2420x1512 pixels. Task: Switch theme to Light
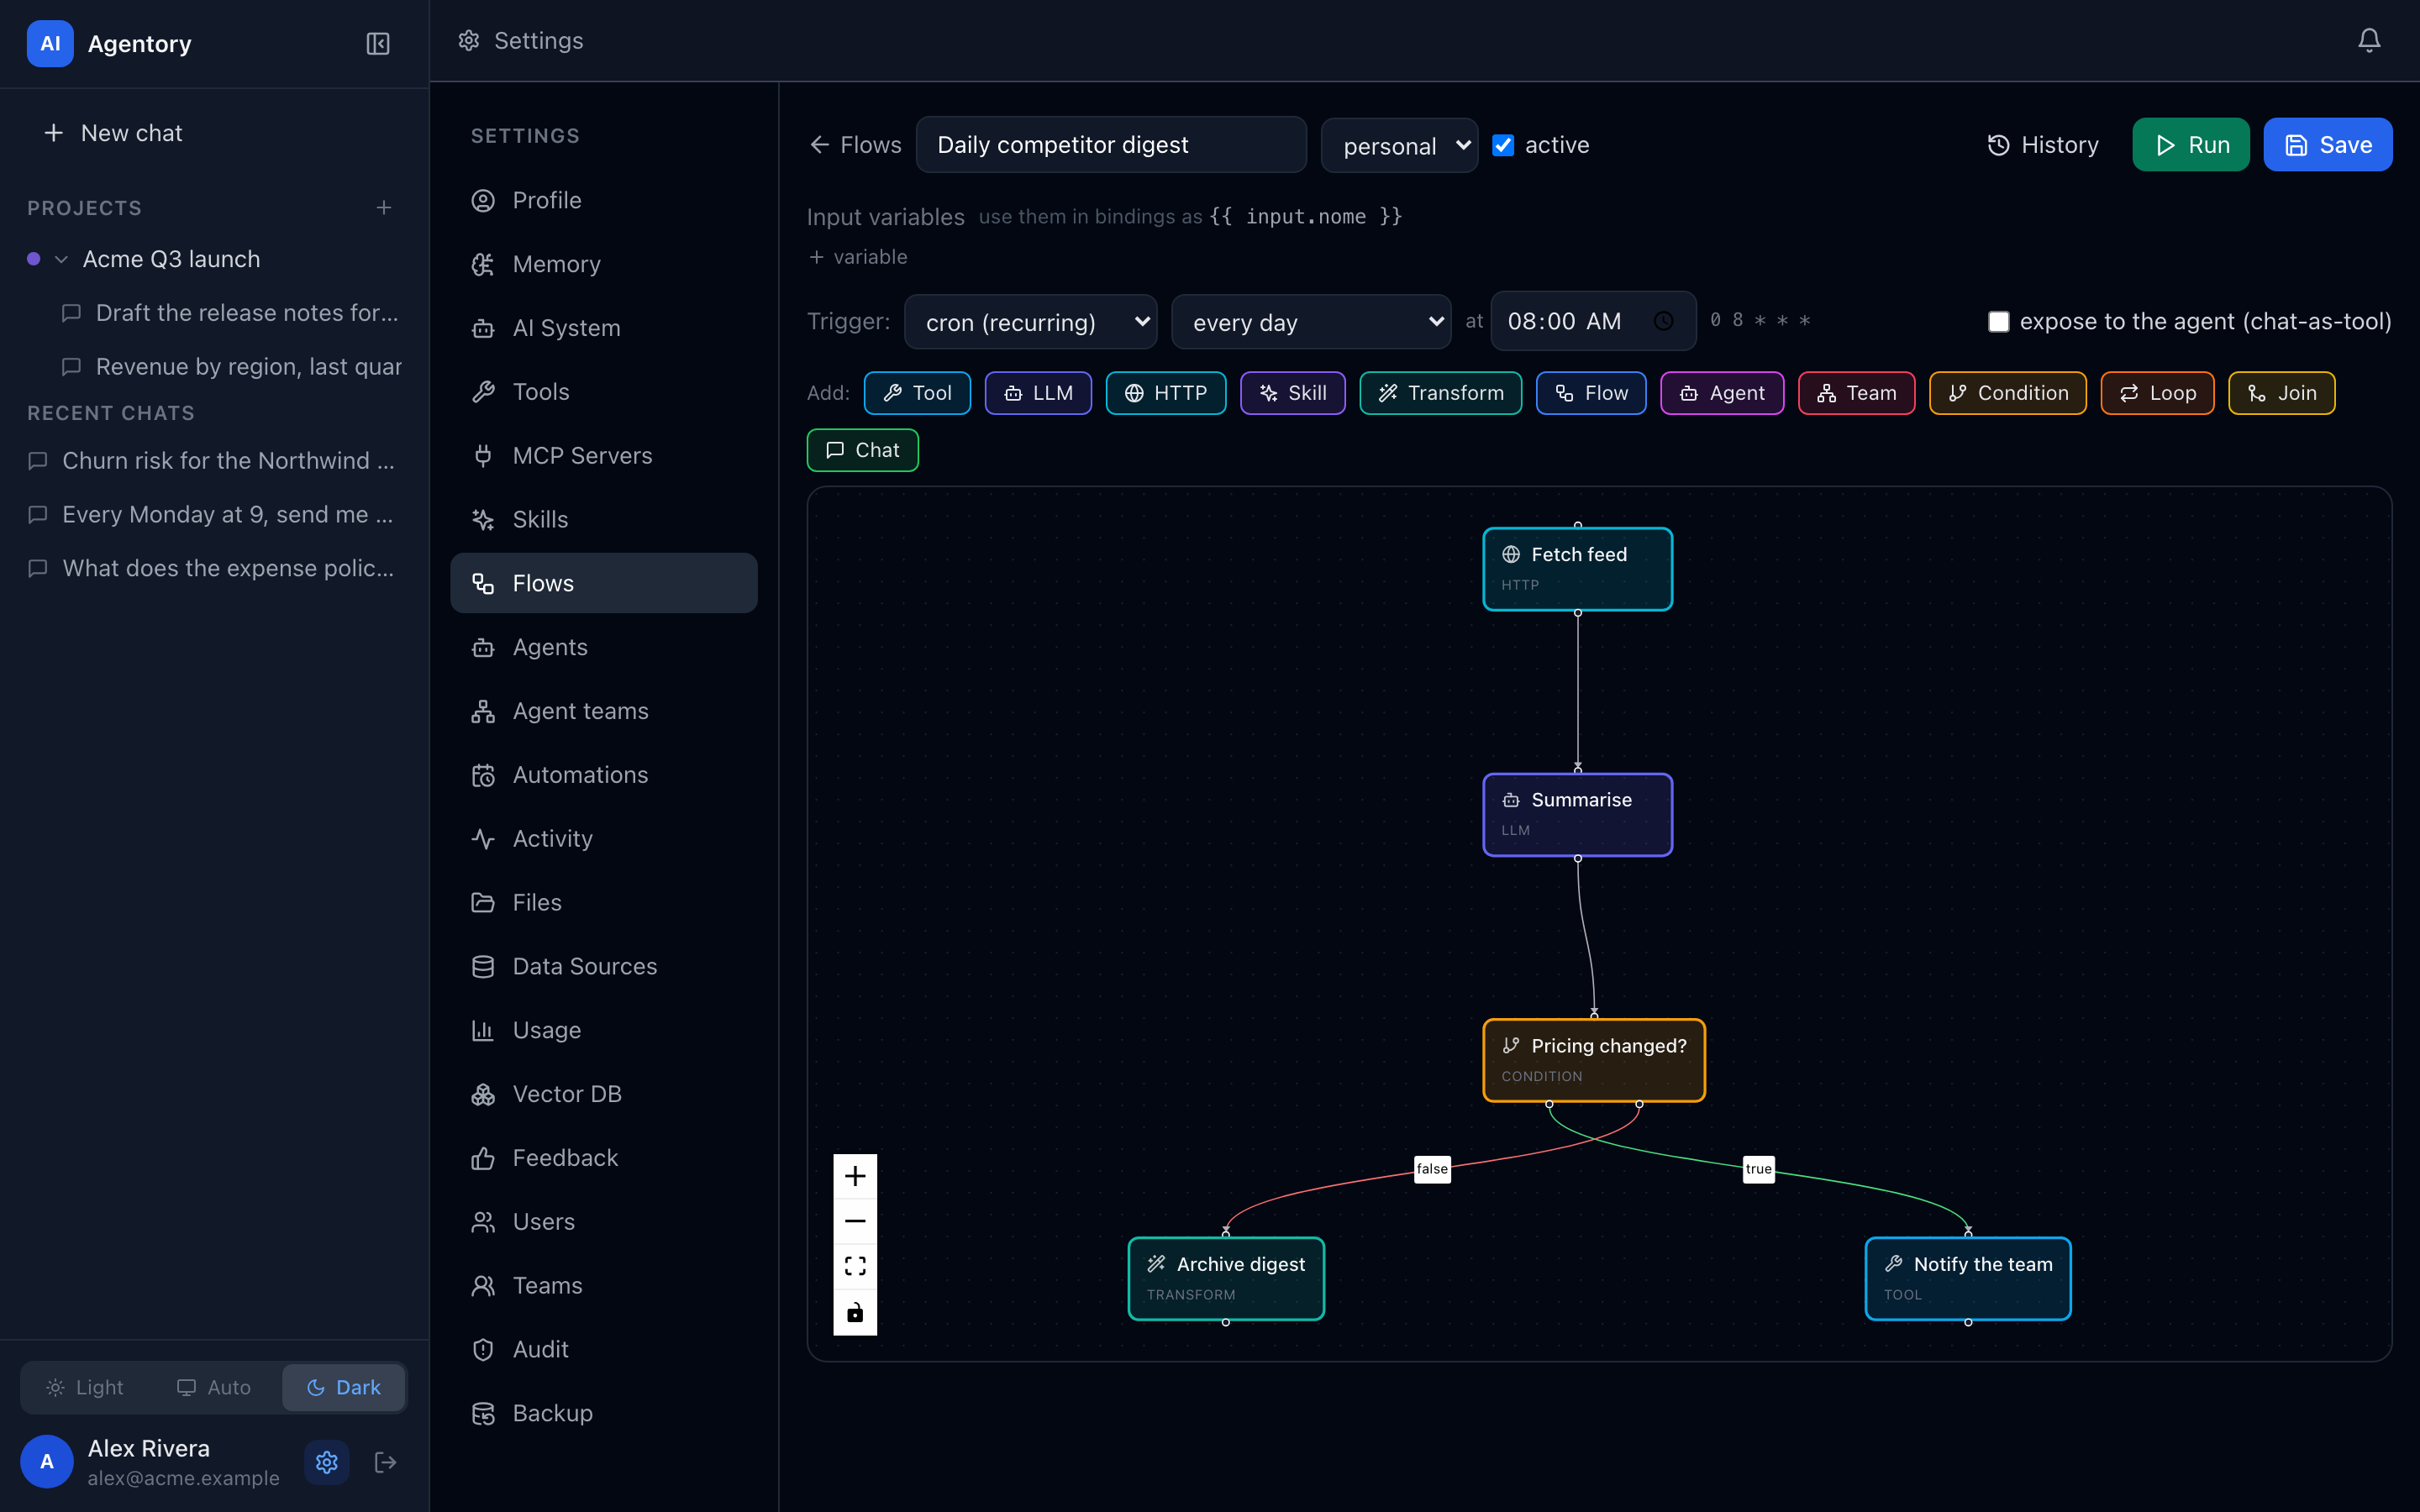[85, 1387]
